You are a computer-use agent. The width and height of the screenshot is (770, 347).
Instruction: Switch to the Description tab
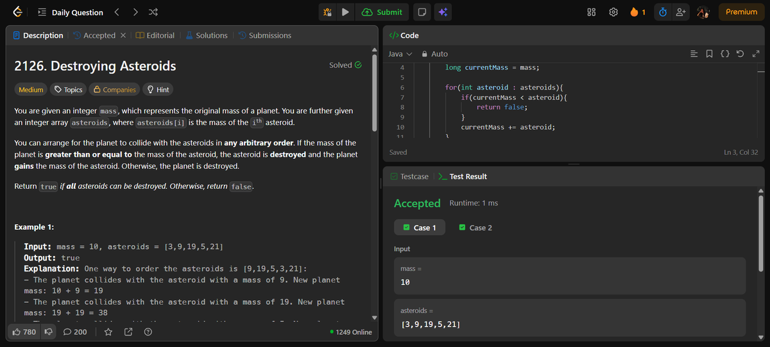[38, 35]
